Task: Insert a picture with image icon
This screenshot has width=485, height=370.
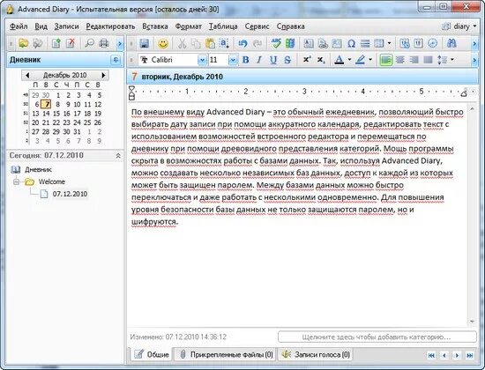Action: tap(337, 43)
